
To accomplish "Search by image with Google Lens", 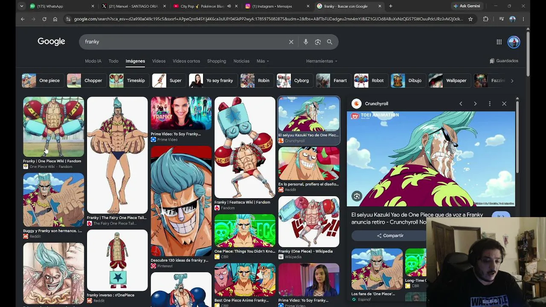I will point(318,42).
